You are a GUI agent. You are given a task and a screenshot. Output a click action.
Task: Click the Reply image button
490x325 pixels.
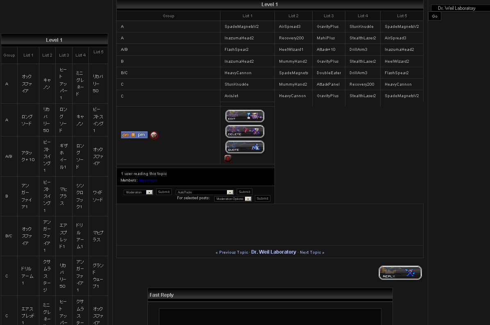(x=400, y=273)
